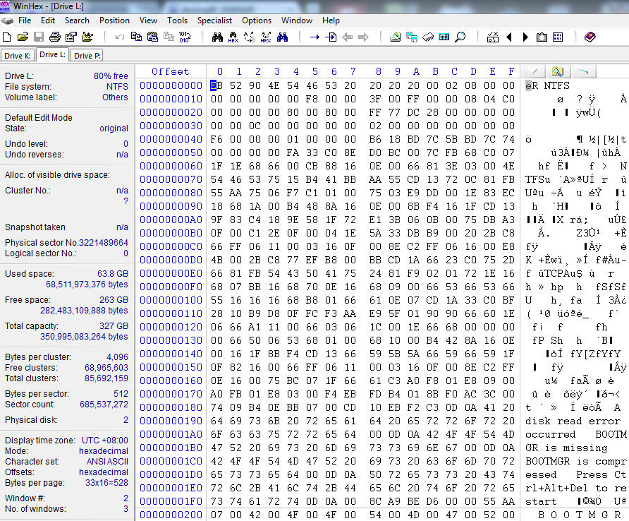The width and height of the screenshot is (629, 521).
Task: Open Help with the purple book icon
Action: [590, 37]
